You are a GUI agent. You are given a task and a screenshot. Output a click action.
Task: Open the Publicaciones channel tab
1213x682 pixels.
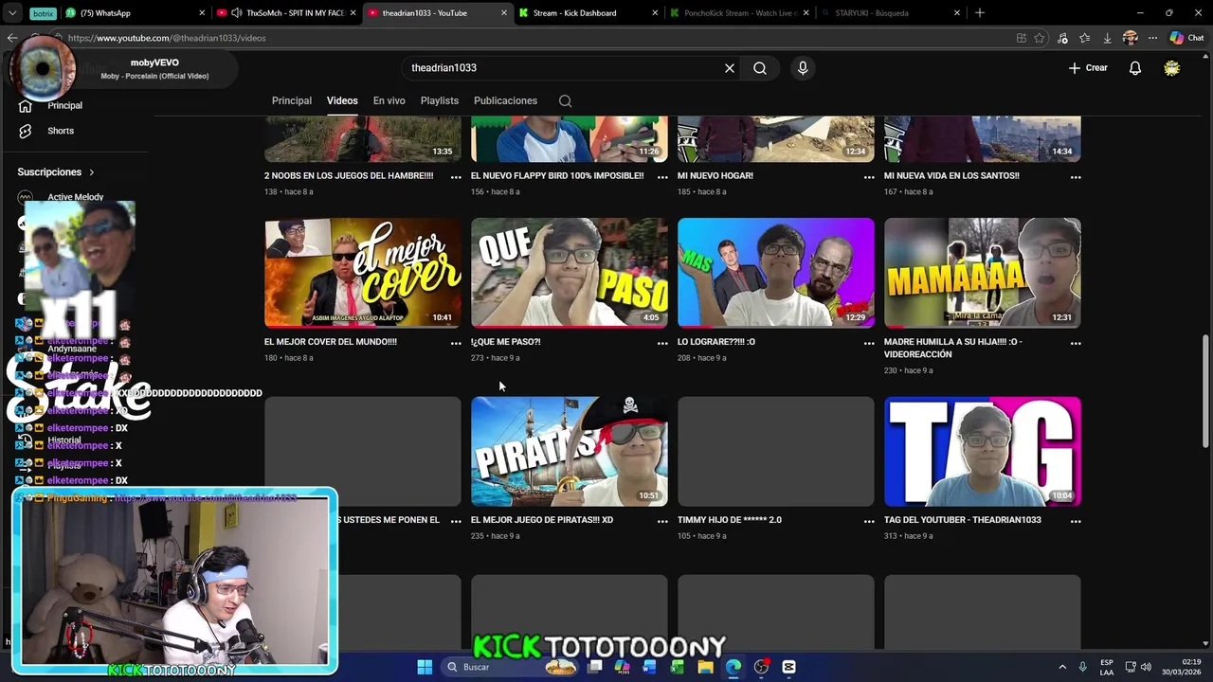(x=505, y=100)
